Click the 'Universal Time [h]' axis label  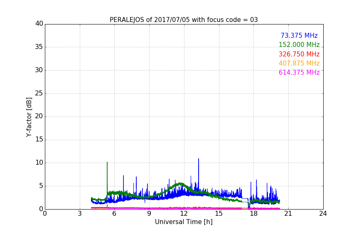coord(184,222)
